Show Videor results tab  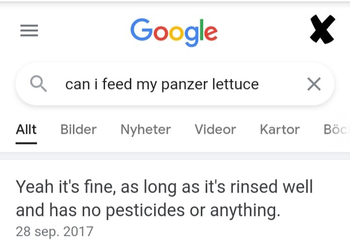click(215, 129)
